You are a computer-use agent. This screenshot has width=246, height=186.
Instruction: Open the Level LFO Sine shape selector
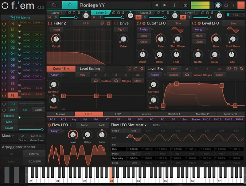tap(233, 23)
